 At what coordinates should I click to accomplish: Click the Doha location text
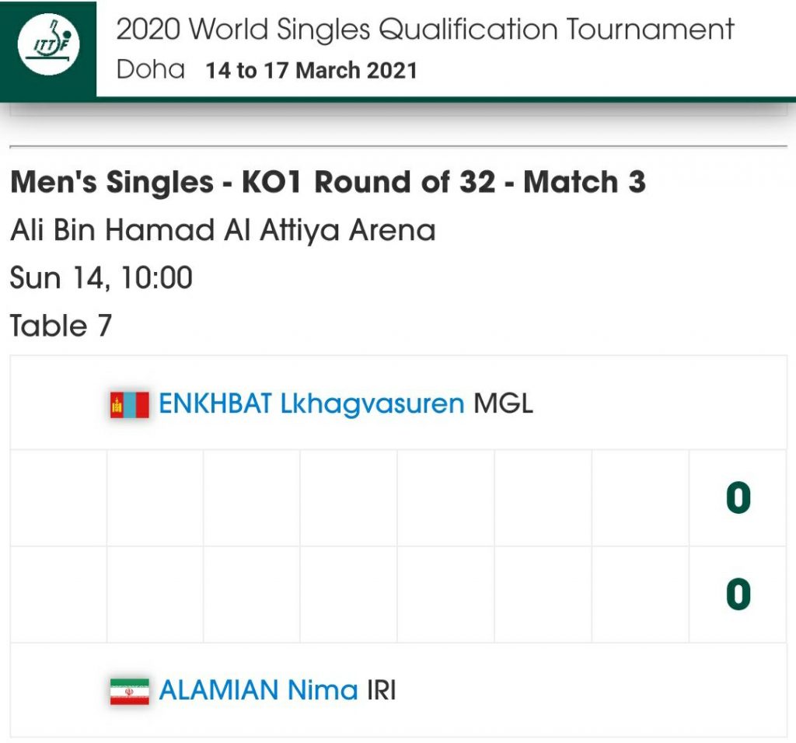click(151, 70)
